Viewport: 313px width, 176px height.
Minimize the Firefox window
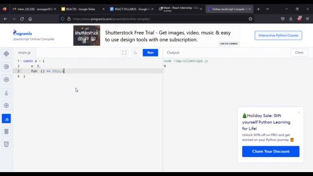[x=287, y=9]
